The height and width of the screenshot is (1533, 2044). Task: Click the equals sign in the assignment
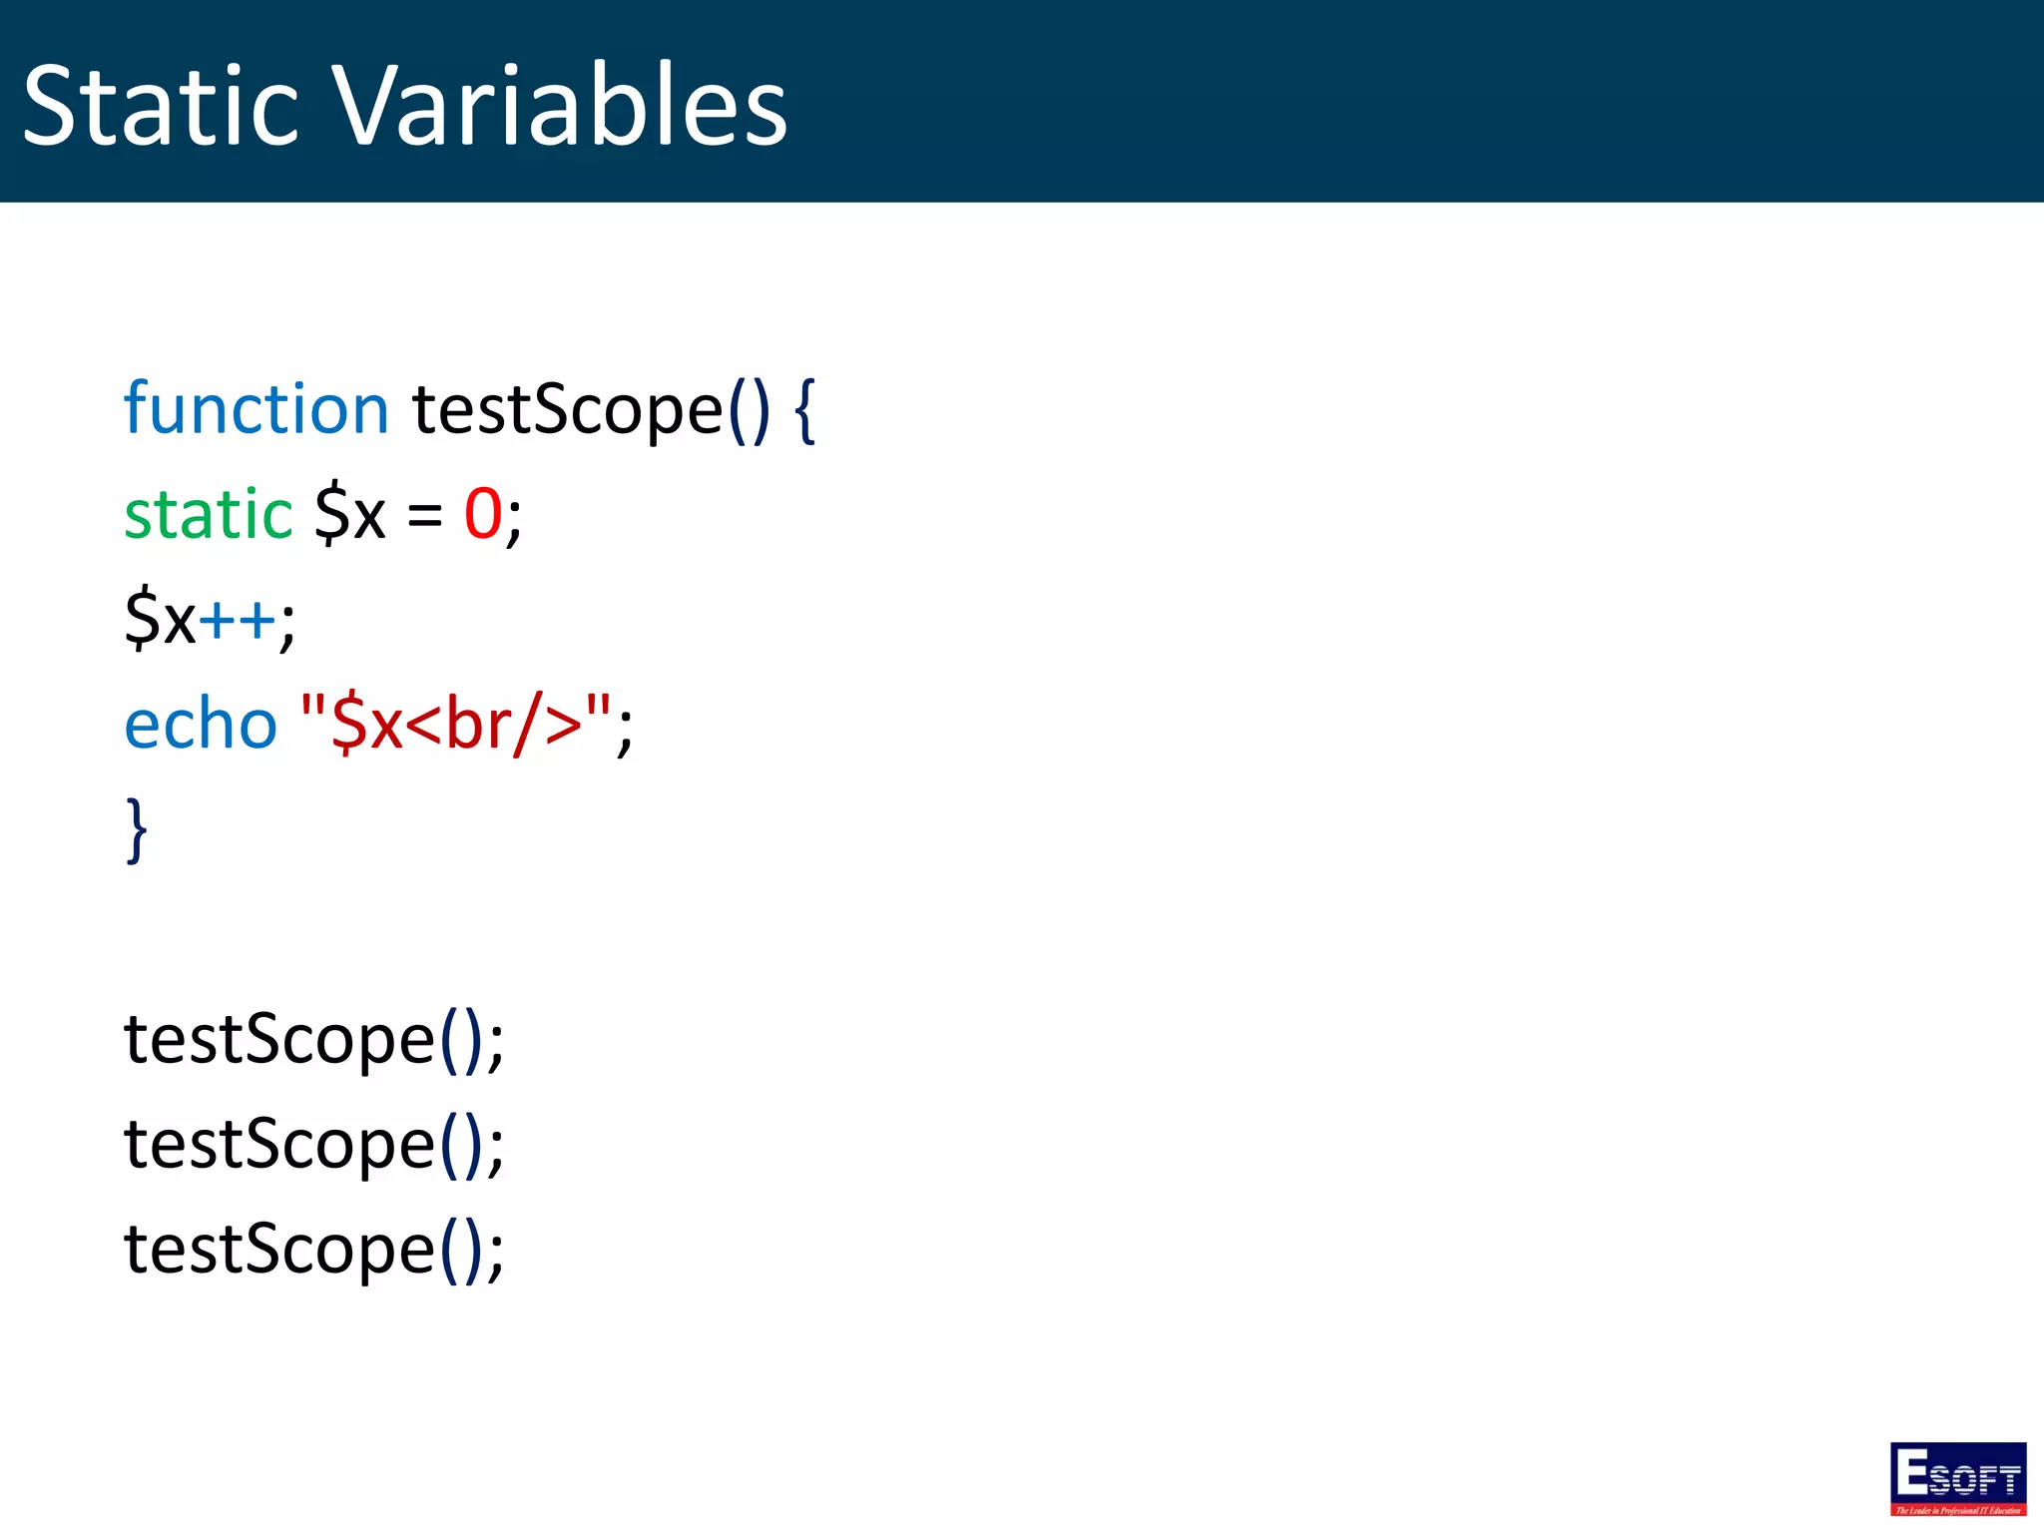(424, 517)
